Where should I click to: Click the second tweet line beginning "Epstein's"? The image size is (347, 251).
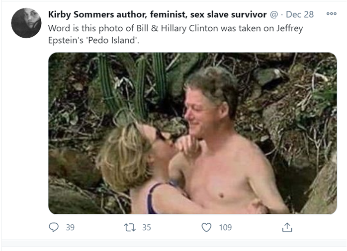click(94, 40)
